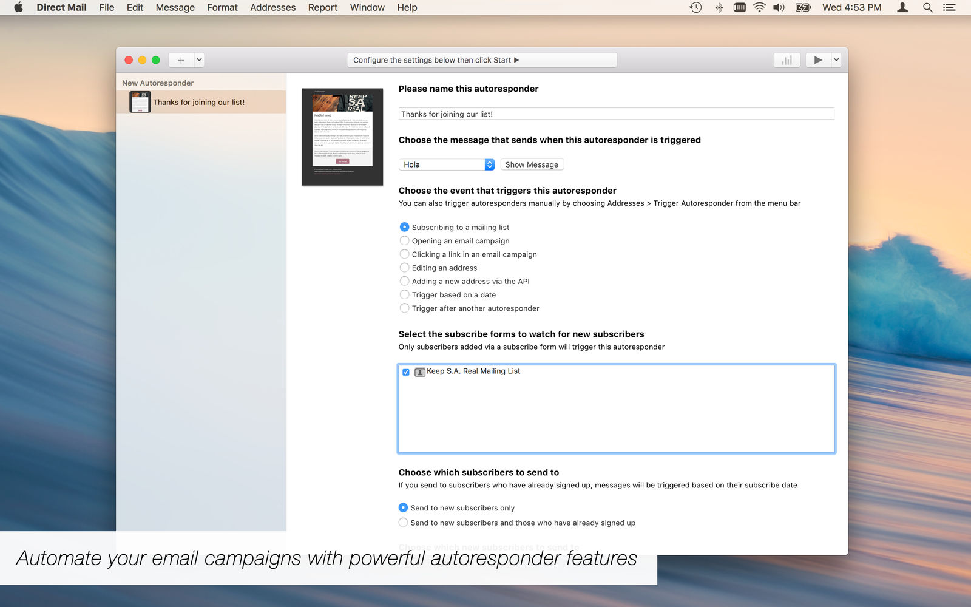Click the Time Machine menu bar icon
The width and height of the screenshot is (971, 607).
695,7
